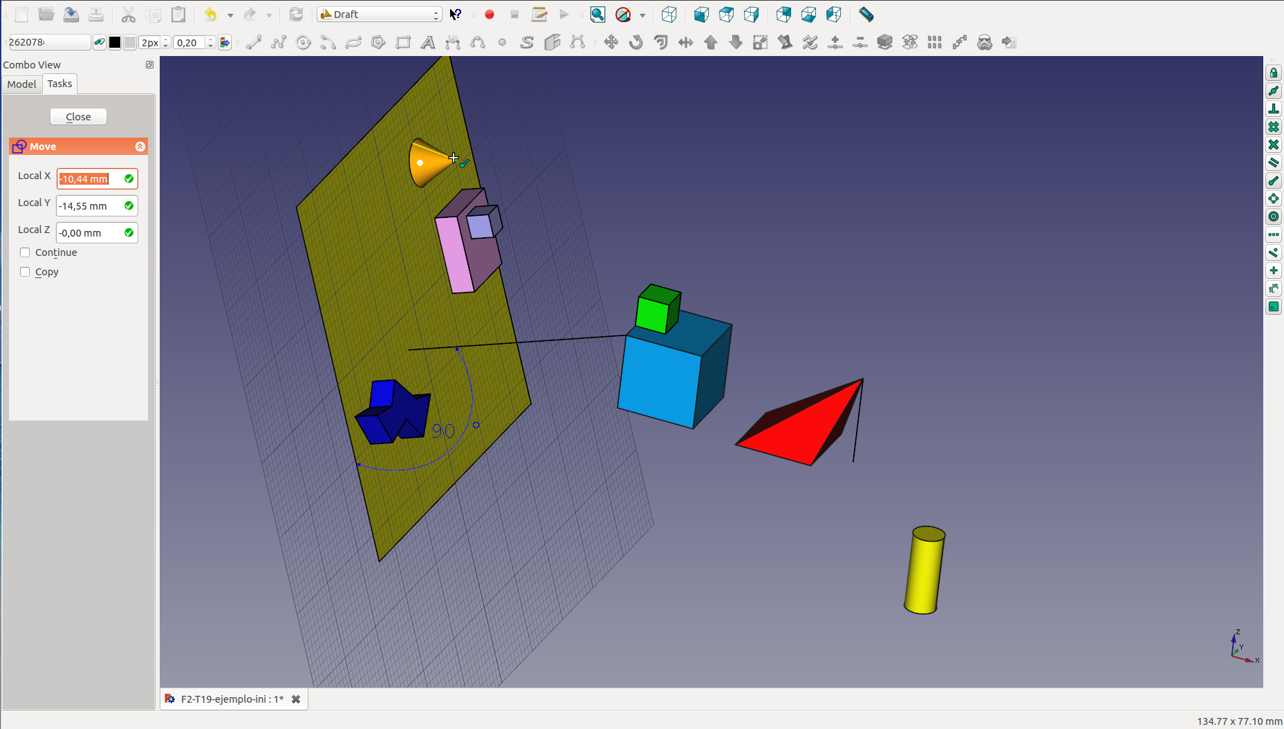Enable the Continue checkbox
The width and height of the screenshot is (1284, 729).
tap(26, 252)
